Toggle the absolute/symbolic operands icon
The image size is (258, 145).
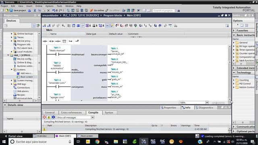click(x=87, y=25)
